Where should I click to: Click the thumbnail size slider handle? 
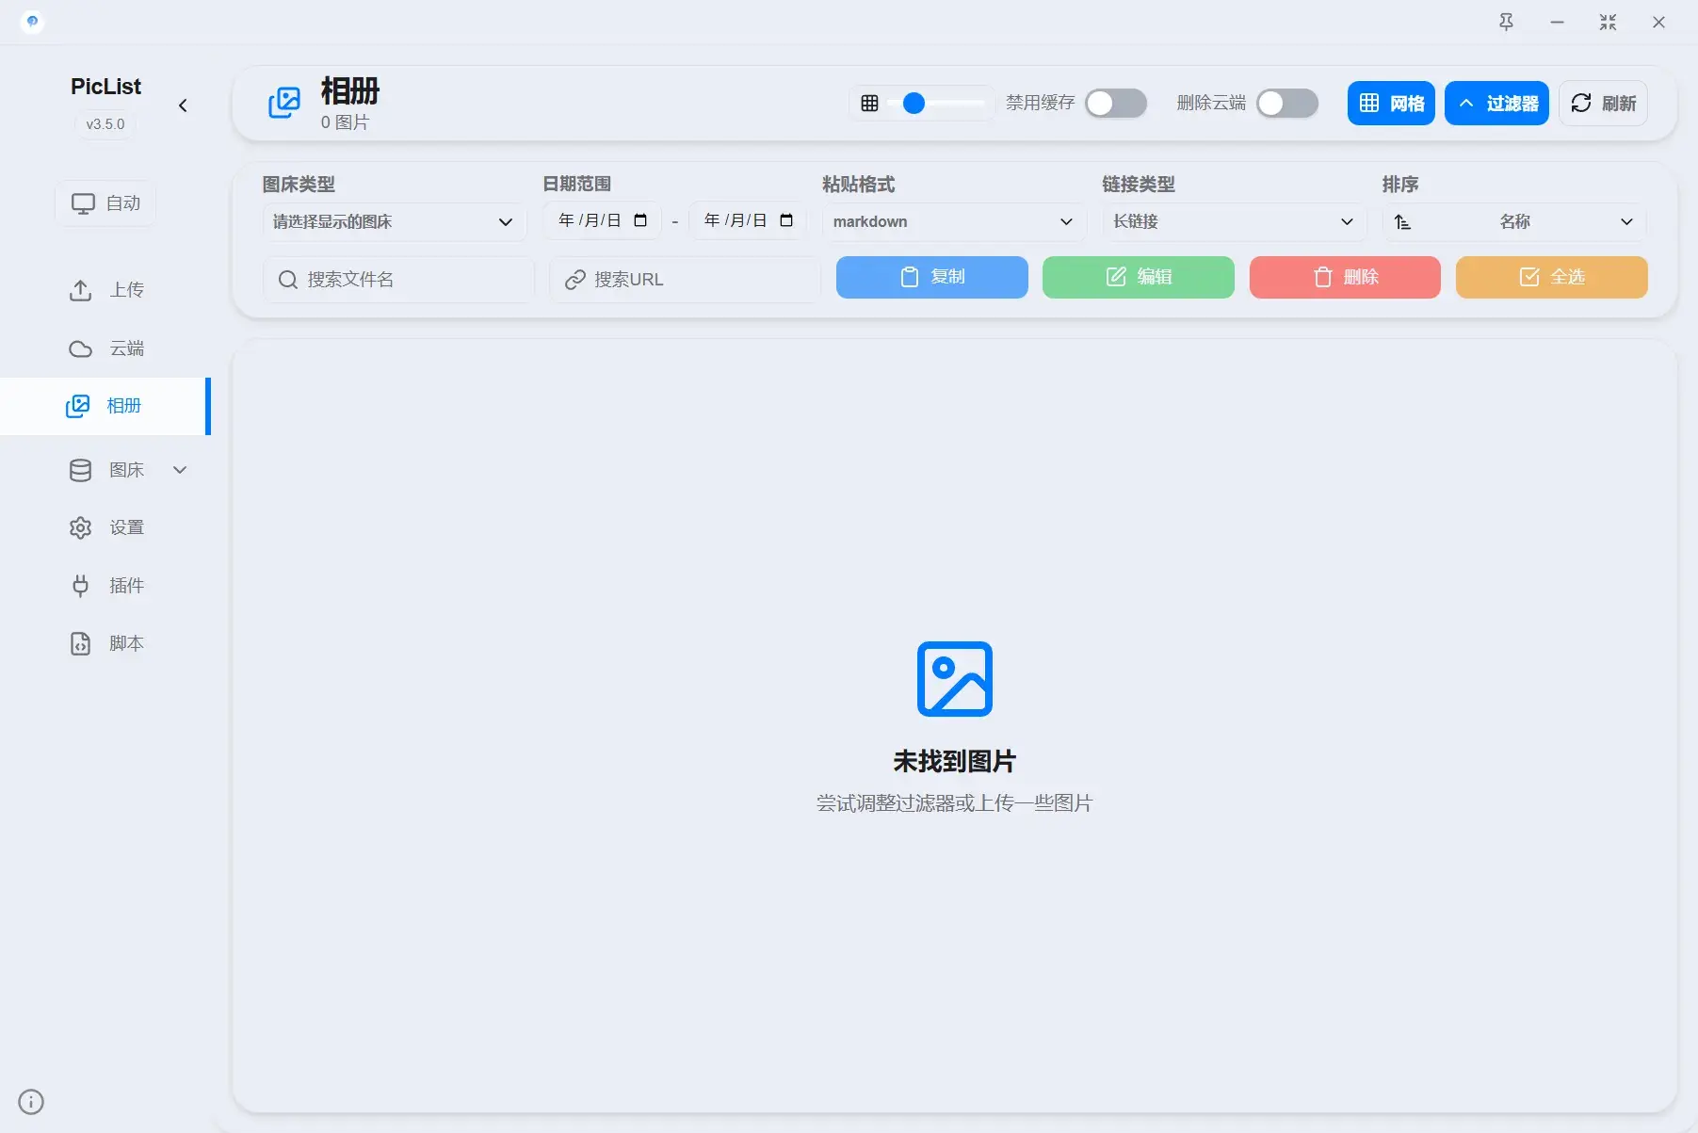coord(914,104)
